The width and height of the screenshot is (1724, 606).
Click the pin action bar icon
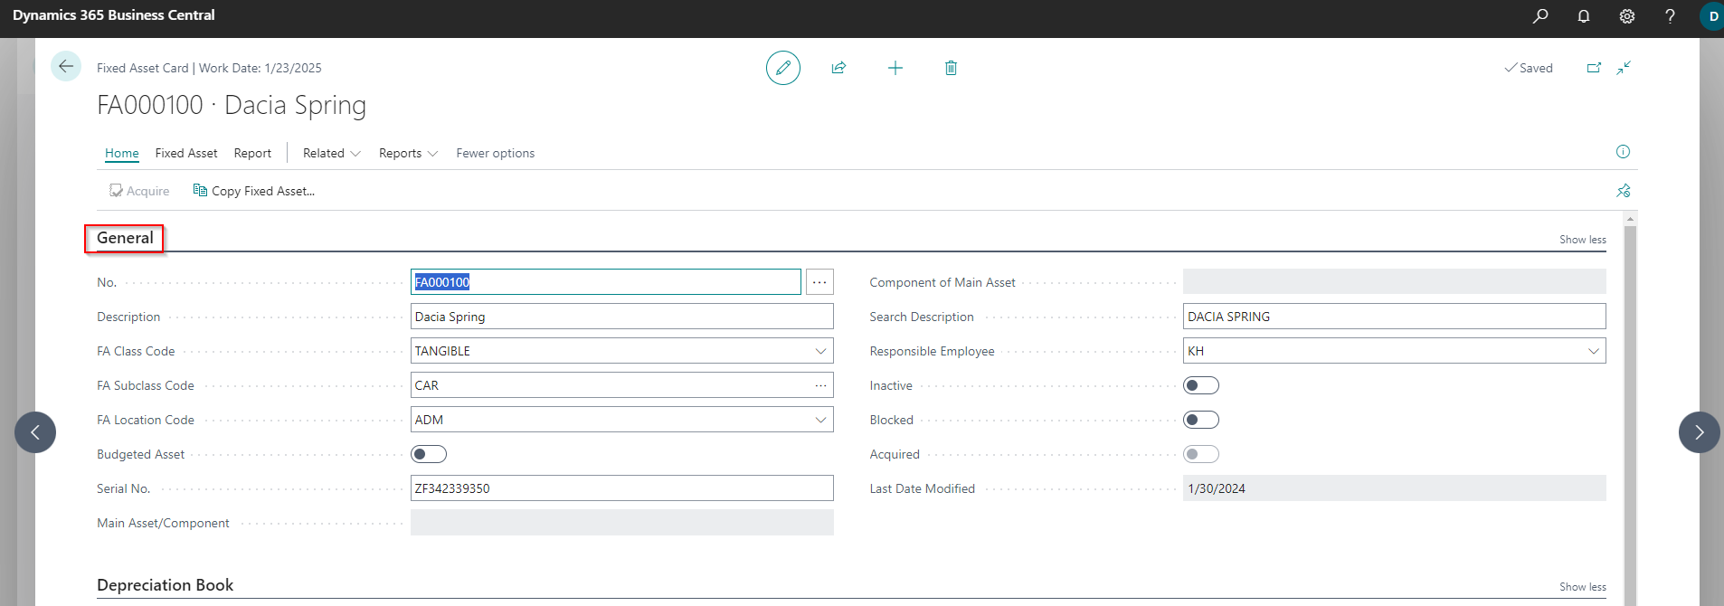point(1624,190)
